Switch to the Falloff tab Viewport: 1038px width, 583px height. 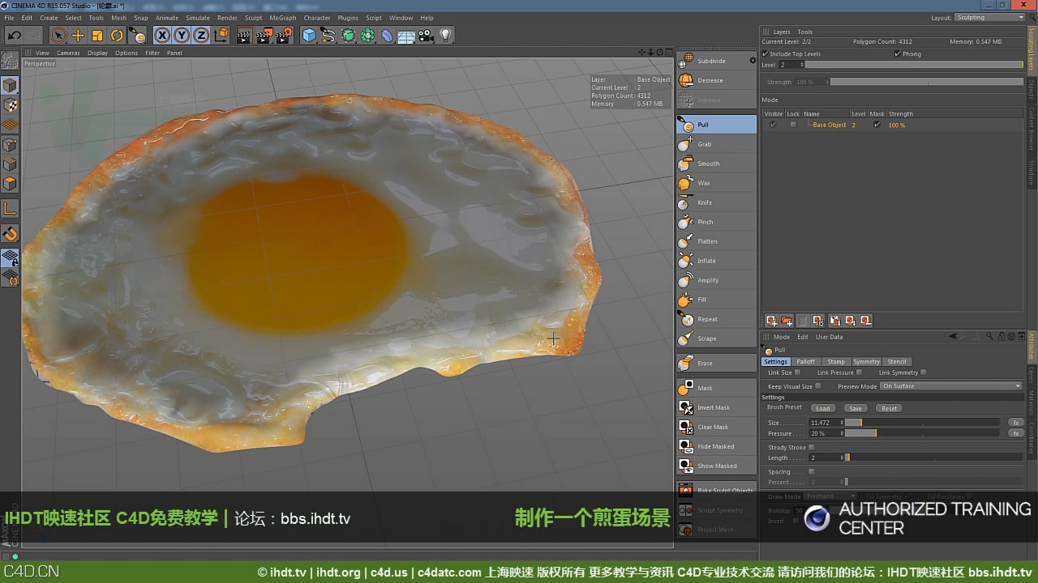point(805,362)
